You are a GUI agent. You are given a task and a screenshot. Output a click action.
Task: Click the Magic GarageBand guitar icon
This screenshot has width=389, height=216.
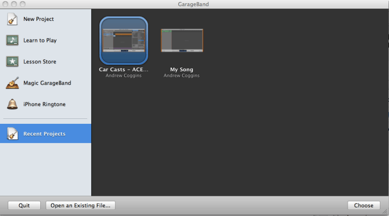[x=12, y=83]
